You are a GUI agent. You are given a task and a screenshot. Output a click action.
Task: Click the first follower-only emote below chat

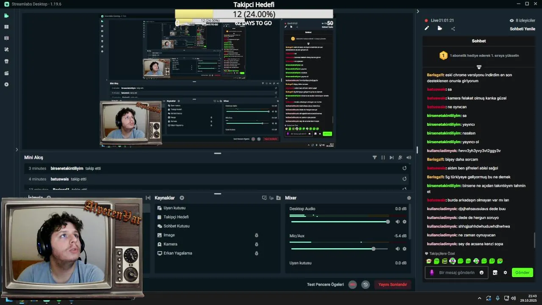coord(429,261)
